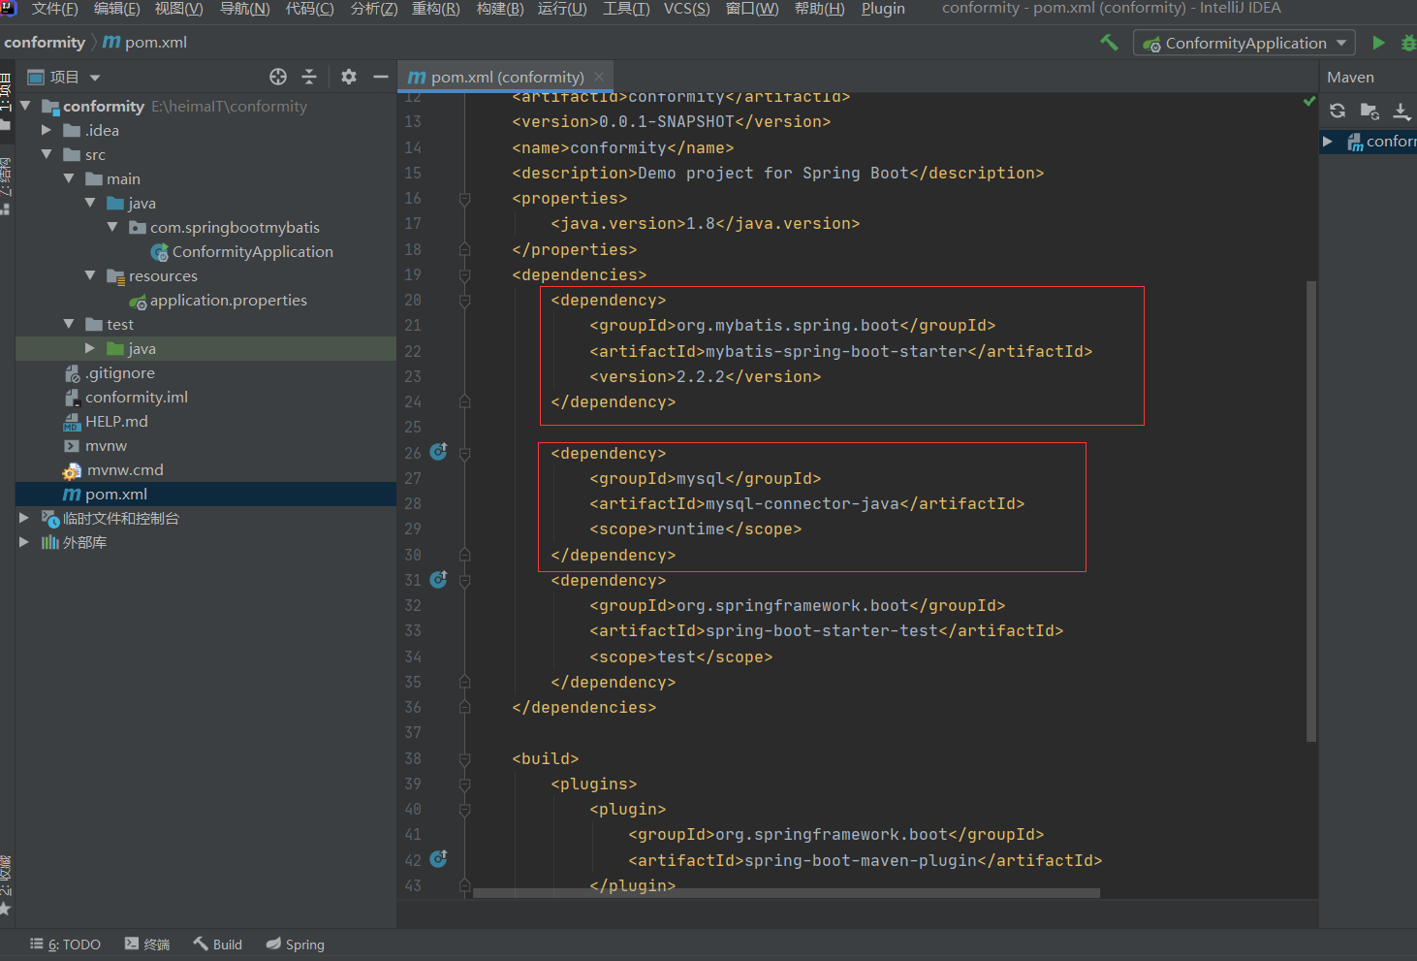Open the VCS menu
Viewport: 1417px width, 961px height.
click(x=686, y=9)
